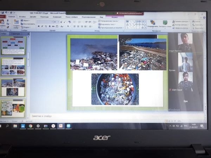Screen dimensions: 211x158
Task: Click the Упорядочить (Arrange) icon
Action: click(152, 23)
